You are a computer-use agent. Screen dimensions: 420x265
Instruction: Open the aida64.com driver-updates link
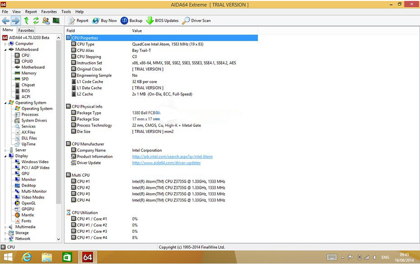(166, 163)
